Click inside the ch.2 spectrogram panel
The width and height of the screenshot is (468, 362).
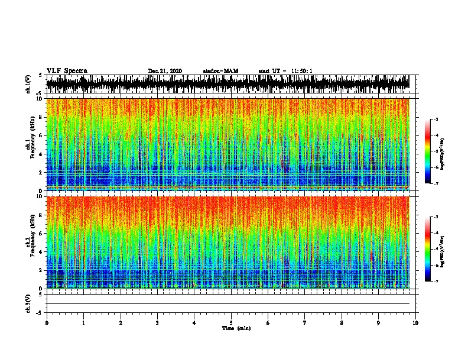[227, 243]
